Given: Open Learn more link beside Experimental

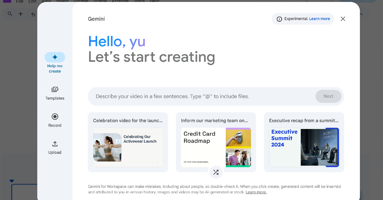Looking at the screenshot, I should [319, 19].
